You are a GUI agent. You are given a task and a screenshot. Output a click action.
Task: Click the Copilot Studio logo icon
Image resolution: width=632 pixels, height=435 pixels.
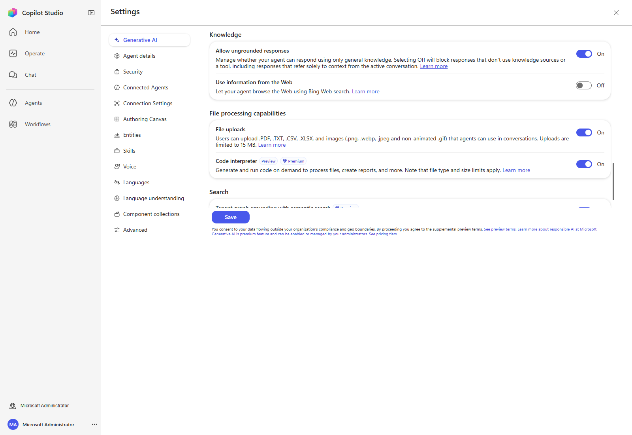(x=13, y=13)
